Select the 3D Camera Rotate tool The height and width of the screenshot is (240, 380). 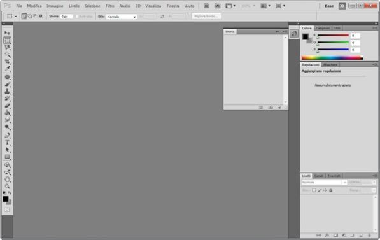(x=7, y=173)
